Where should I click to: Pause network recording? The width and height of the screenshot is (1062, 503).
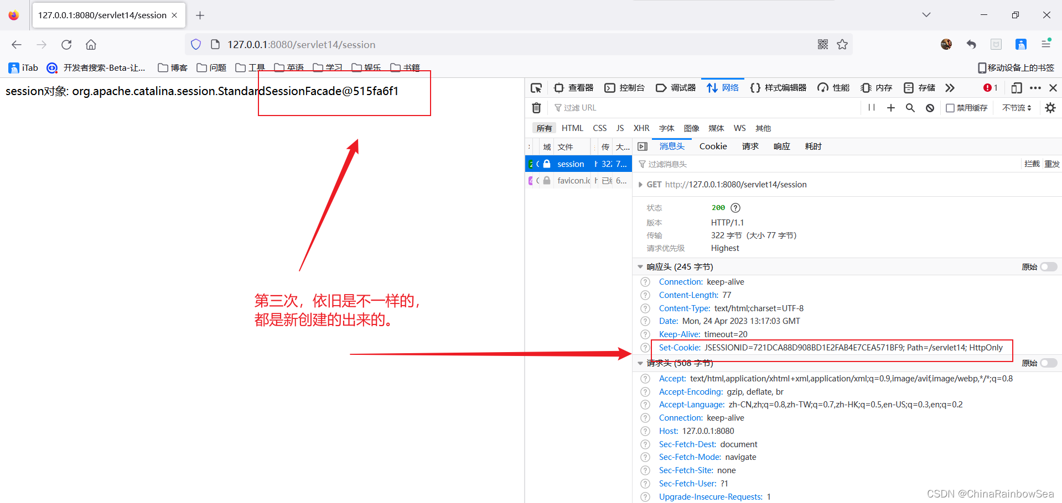pos(872,108)
